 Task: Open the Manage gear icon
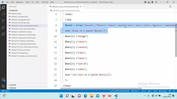click(3, 86)
